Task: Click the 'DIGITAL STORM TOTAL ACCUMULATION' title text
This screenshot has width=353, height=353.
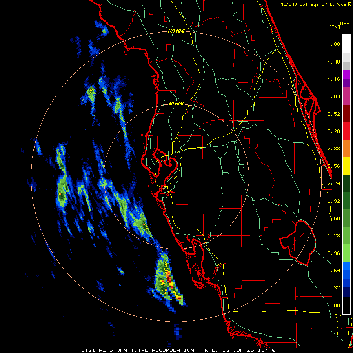Action: 138,350
